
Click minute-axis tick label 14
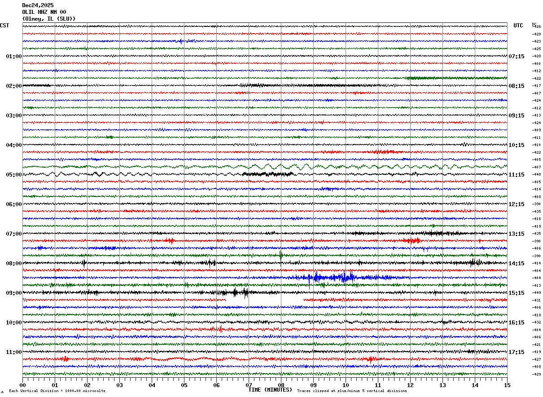tap(475, 385)
